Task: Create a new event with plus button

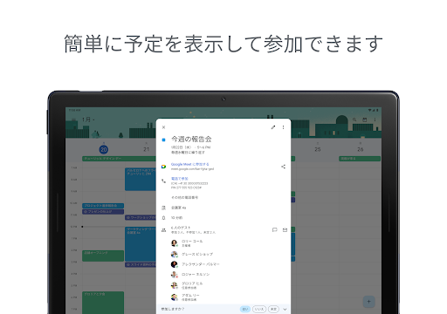Action: point(368,302)
